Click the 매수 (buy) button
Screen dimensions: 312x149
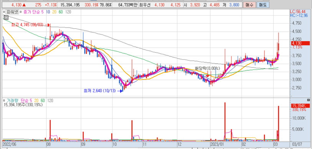coord(249,5)
